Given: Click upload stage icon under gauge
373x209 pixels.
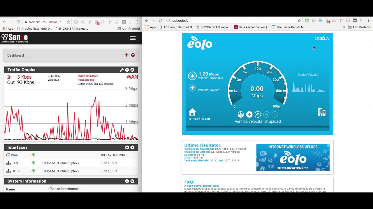Looking at the screenshot, I should [258, 114].
